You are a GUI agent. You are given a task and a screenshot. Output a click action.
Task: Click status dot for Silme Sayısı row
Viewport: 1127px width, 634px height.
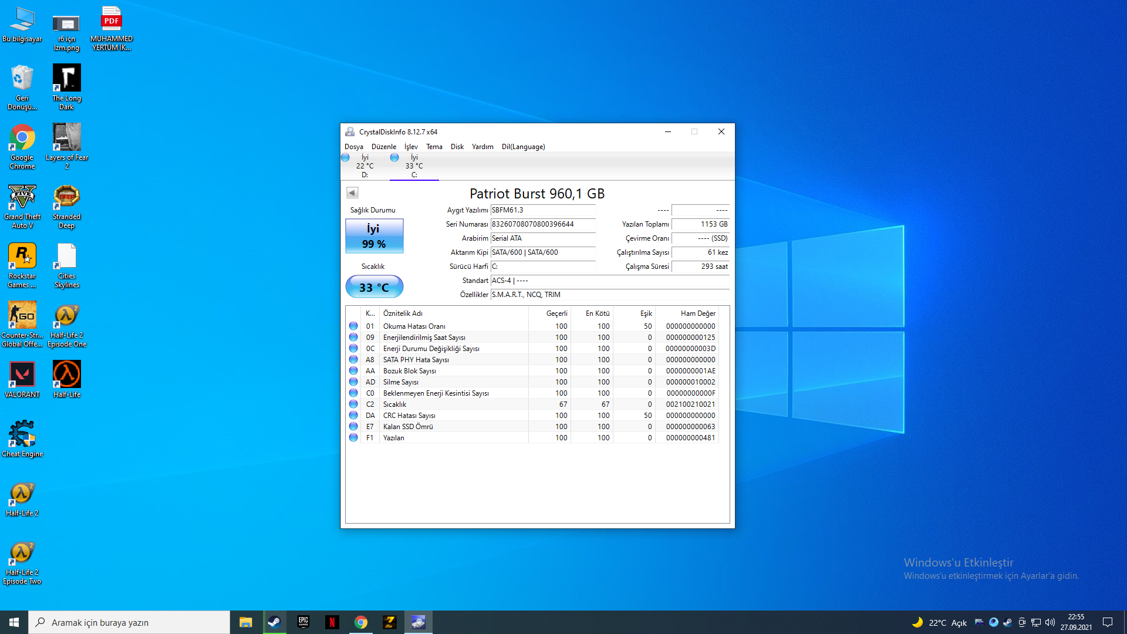coord(353,382)
